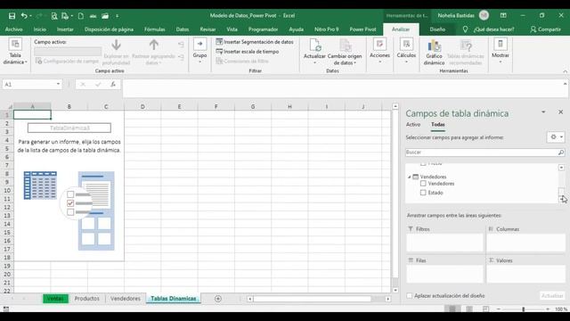Image resolution: width=570 pixels, height=321 pixels.
Task: Open the Name Box dropdown arrow
Action: [58, 85]
